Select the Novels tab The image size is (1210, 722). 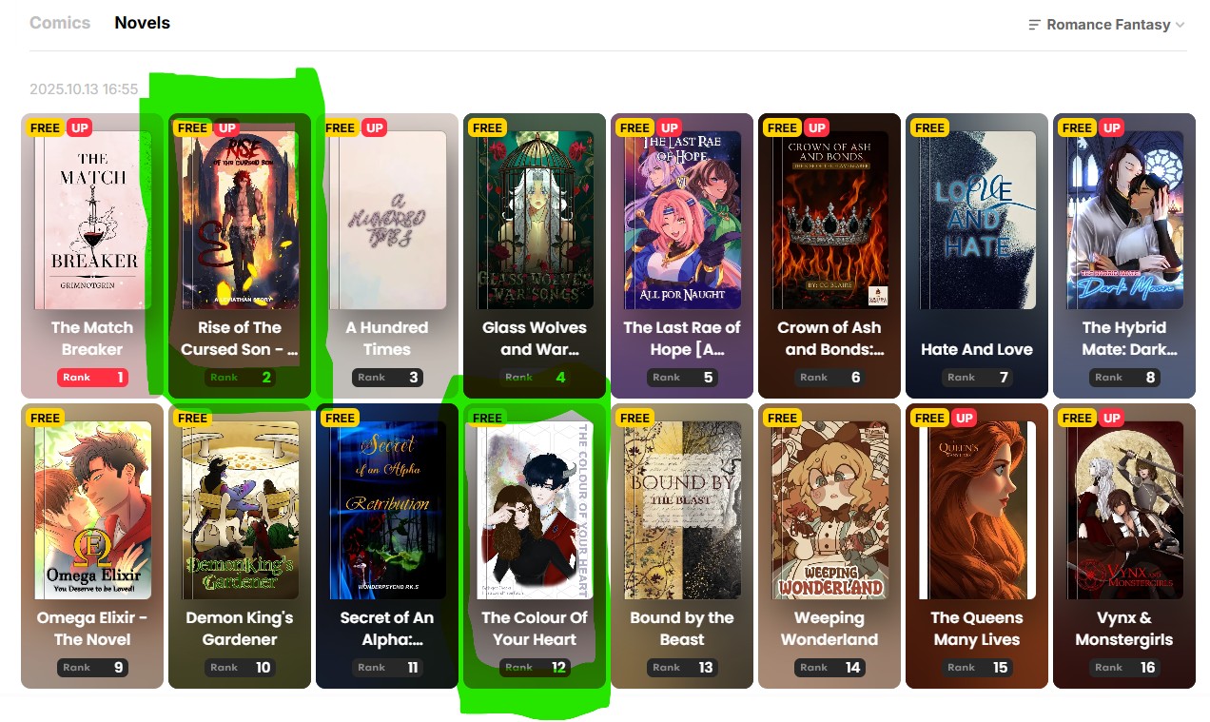tap(143, 23)
